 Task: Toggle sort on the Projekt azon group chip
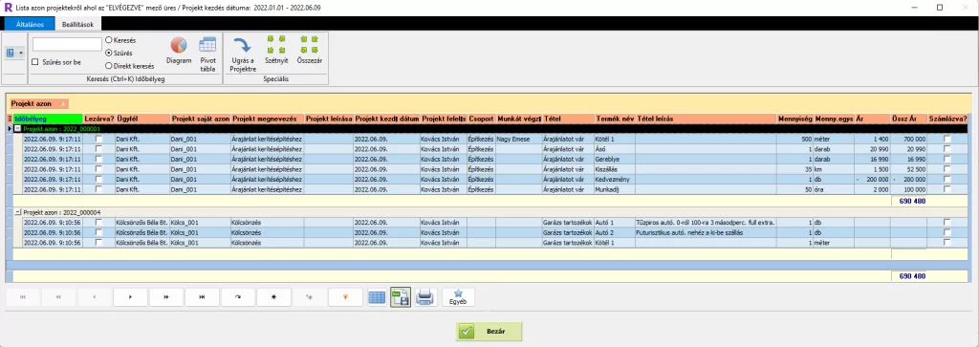point(38,103)
